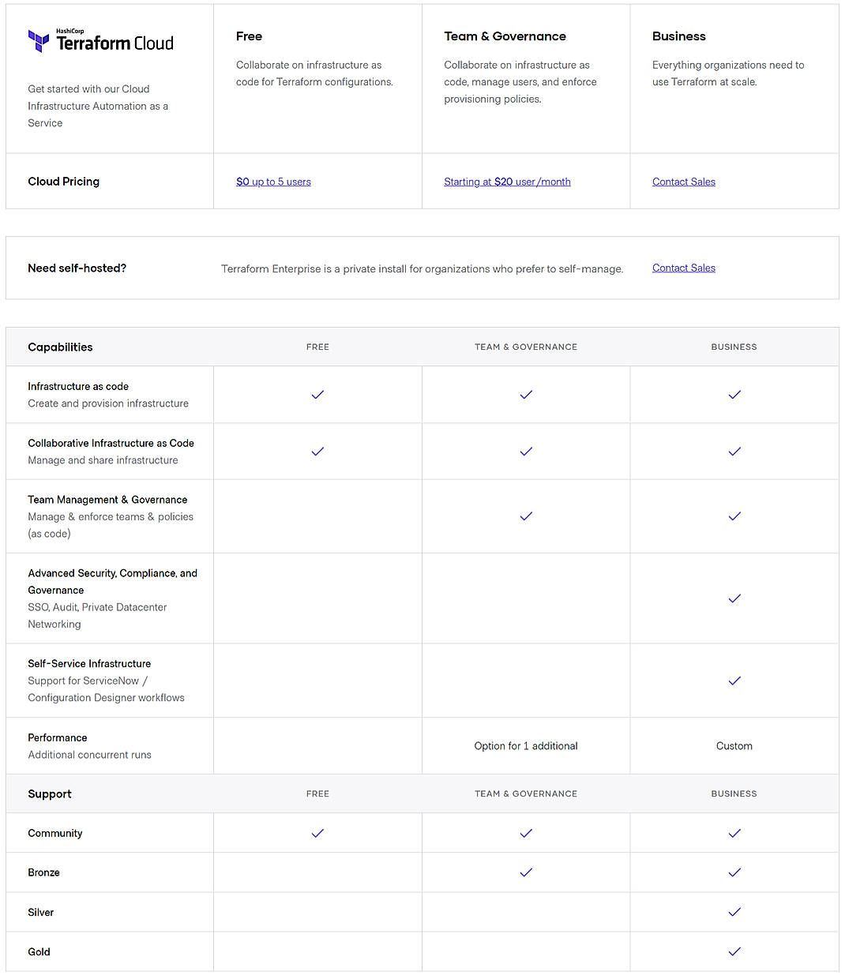This screenshot has height=979, width=845.
Task: Click Contact Sales in the Business column
Action: click(683, 182)
